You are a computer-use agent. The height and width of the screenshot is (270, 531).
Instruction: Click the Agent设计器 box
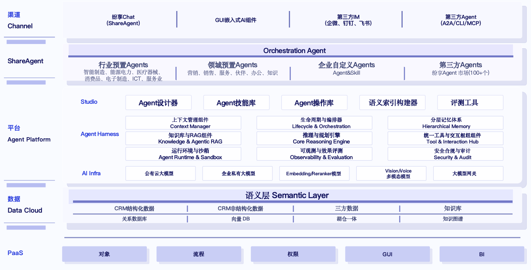[159, 103]
